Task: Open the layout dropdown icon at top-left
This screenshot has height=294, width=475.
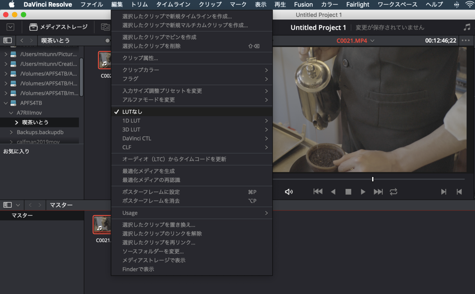Action: click(10, 27)
